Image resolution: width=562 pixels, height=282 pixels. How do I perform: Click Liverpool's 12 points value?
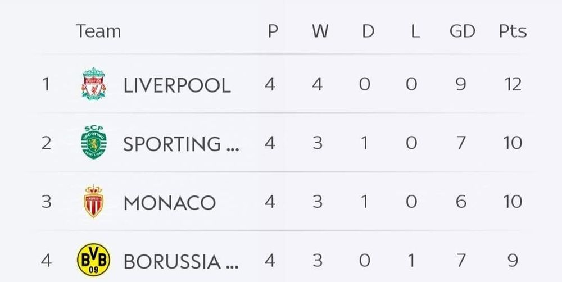pos(513,84)
